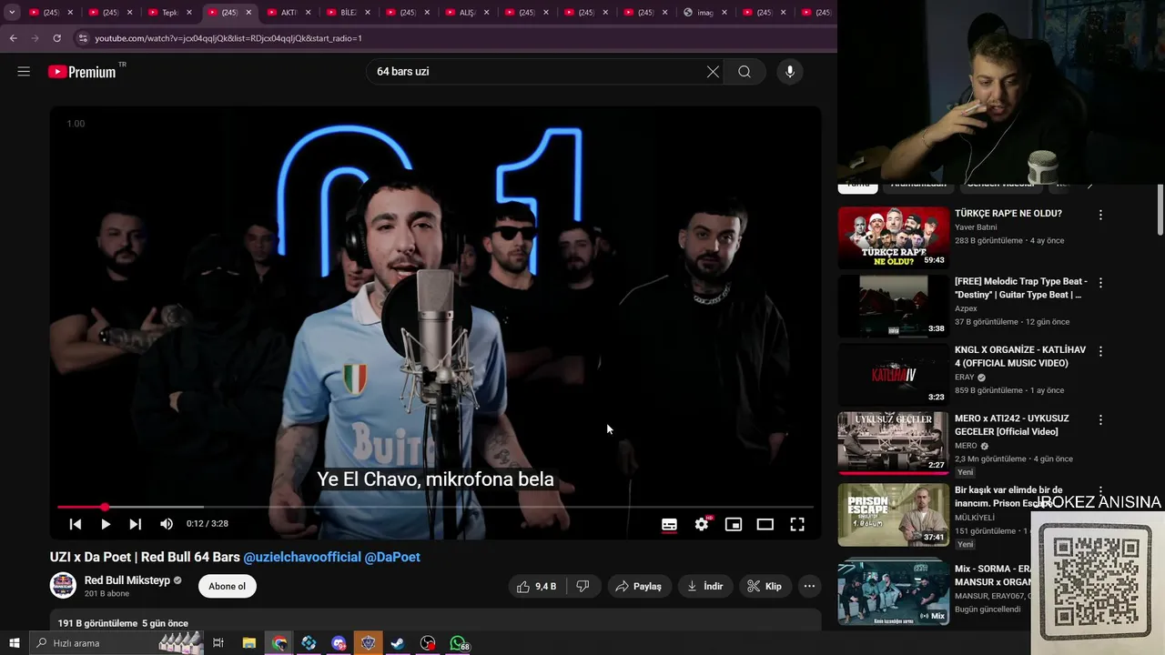Dislike the video
The width and height of the screenshot is (1165, 655).
tap(583, 587)
